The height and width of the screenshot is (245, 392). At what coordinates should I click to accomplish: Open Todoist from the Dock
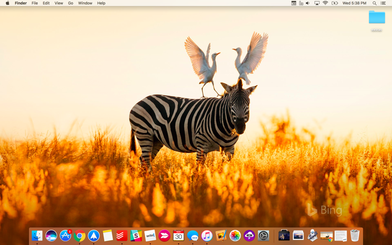click(x=122, y=236)
